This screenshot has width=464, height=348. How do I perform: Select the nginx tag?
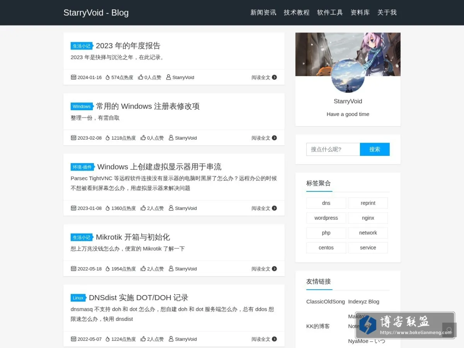(368, 218)
